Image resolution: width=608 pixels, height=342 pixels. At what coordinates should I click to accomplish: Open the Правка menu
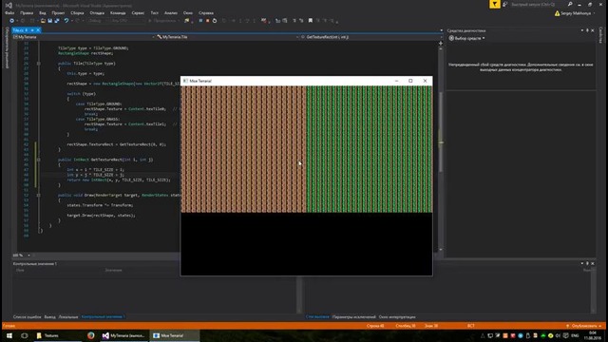[27, 12]
